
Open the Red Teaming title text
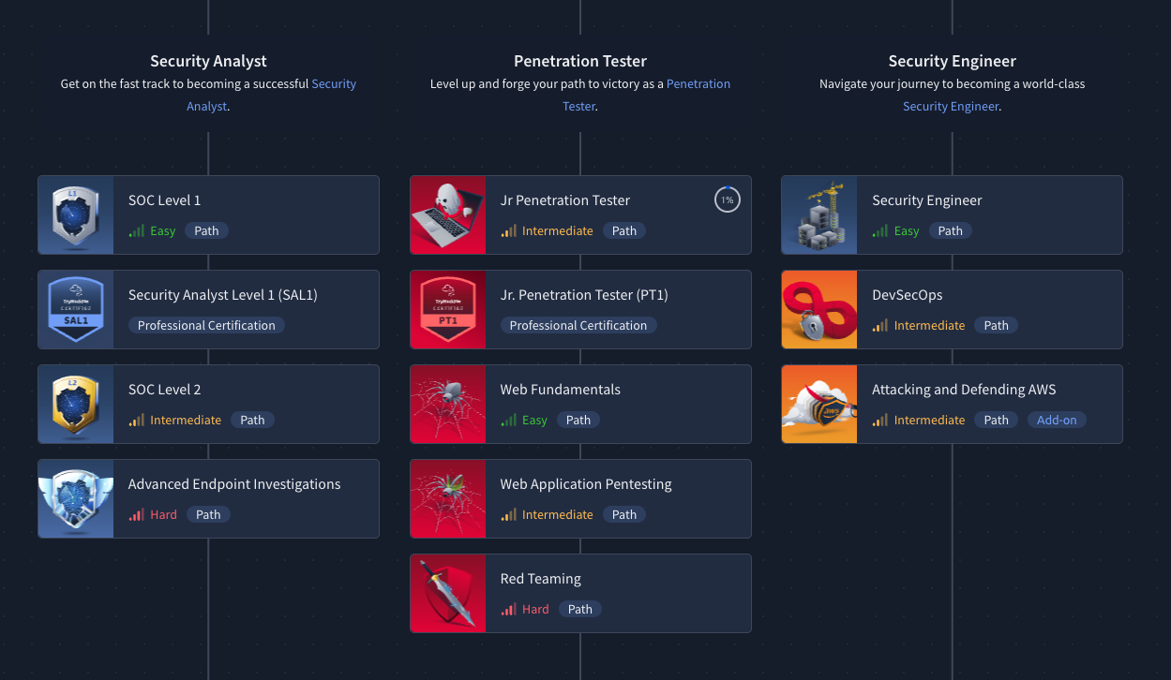pyautogui.click(x=541, y=579)
